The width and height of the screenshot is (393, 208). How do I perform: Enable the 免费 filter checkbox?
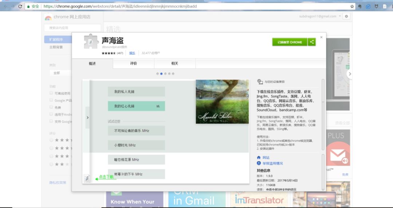tap(51, 107)
